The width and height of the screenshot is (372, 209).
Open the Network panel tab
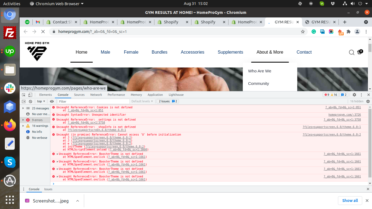(x=96, y=95)
